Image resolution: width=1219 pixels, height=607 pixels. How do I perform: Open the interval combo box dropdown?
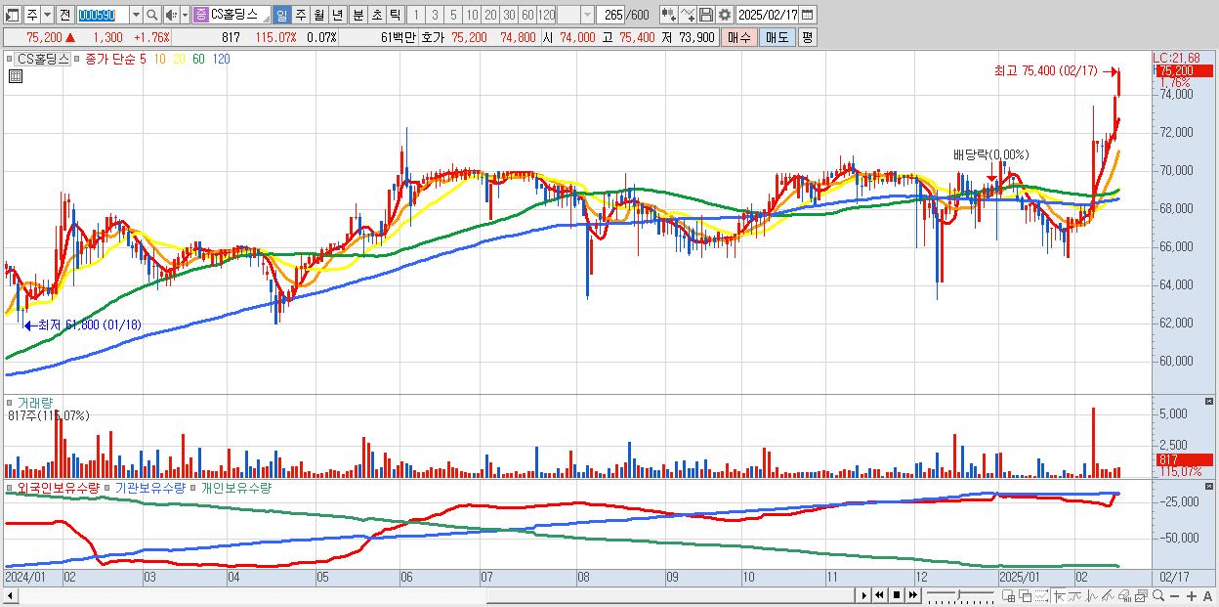[x=587, y=16]
